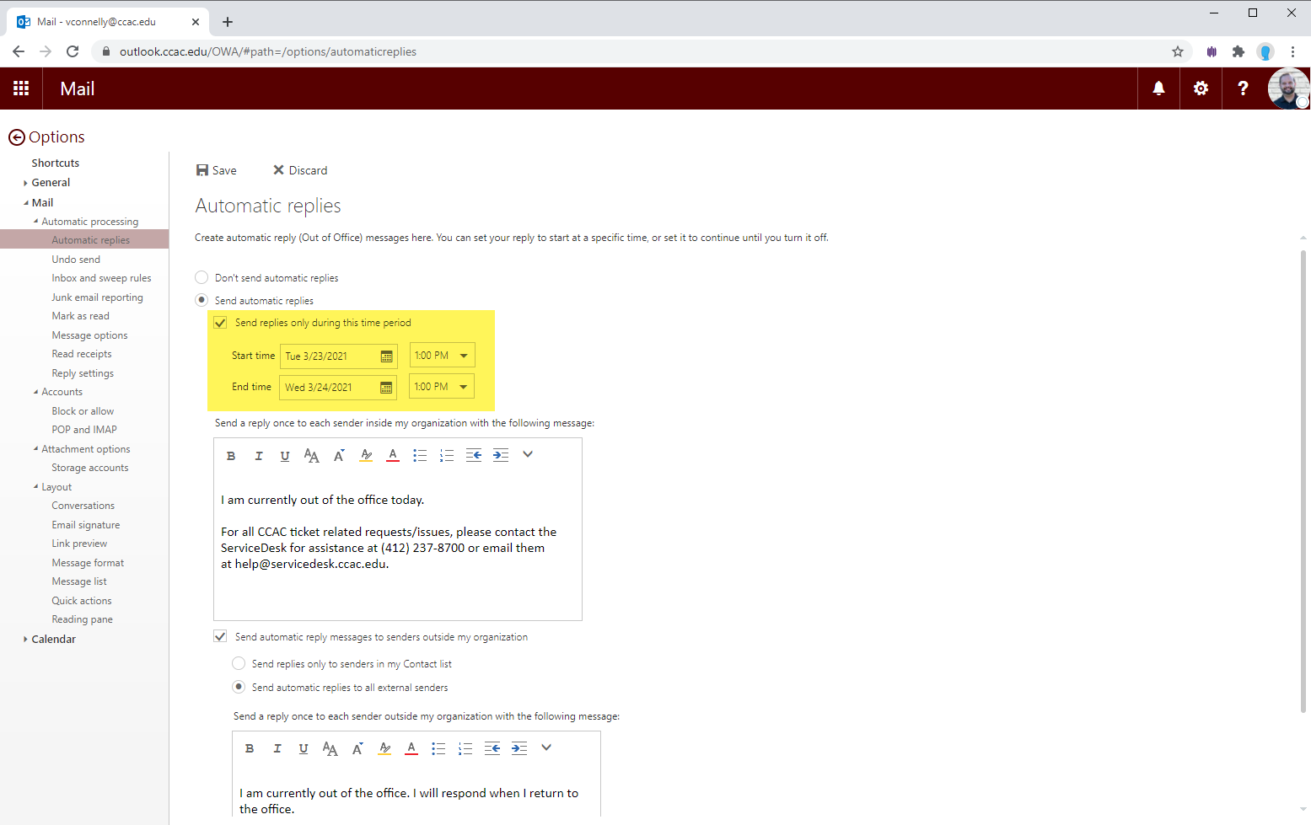Image resolution: width=1311 pixels, height=825 pixels.
Task: Open the End time calendar picker
Action: click(386, 388)
